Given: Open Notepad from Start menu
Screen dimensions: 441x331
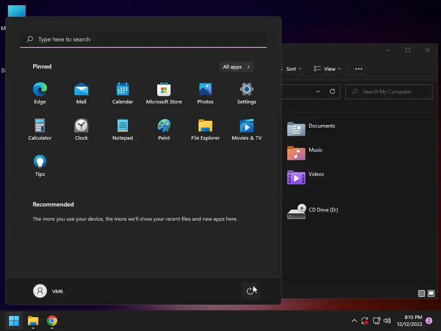Looking at the screenshot, I should pyautogui.click(x=123, y=130).
